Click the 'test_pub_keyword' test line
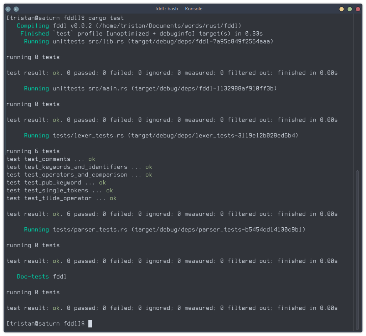 pos(56,183)
